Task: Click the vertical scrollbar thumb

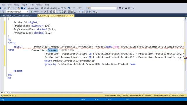Action: (x=186, y=60)
